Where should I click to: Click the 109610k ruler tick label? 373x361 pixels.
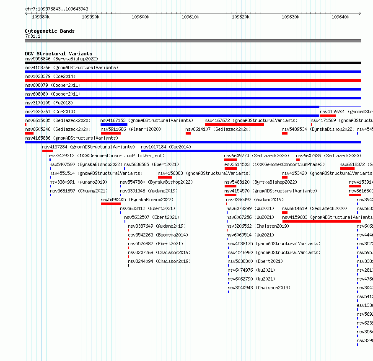[x=190, y=17]
